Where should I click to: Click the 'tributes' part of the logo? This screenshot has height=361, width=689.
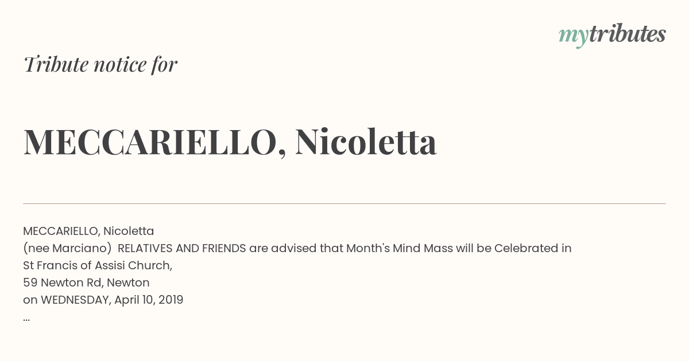[x=627, y=34]
